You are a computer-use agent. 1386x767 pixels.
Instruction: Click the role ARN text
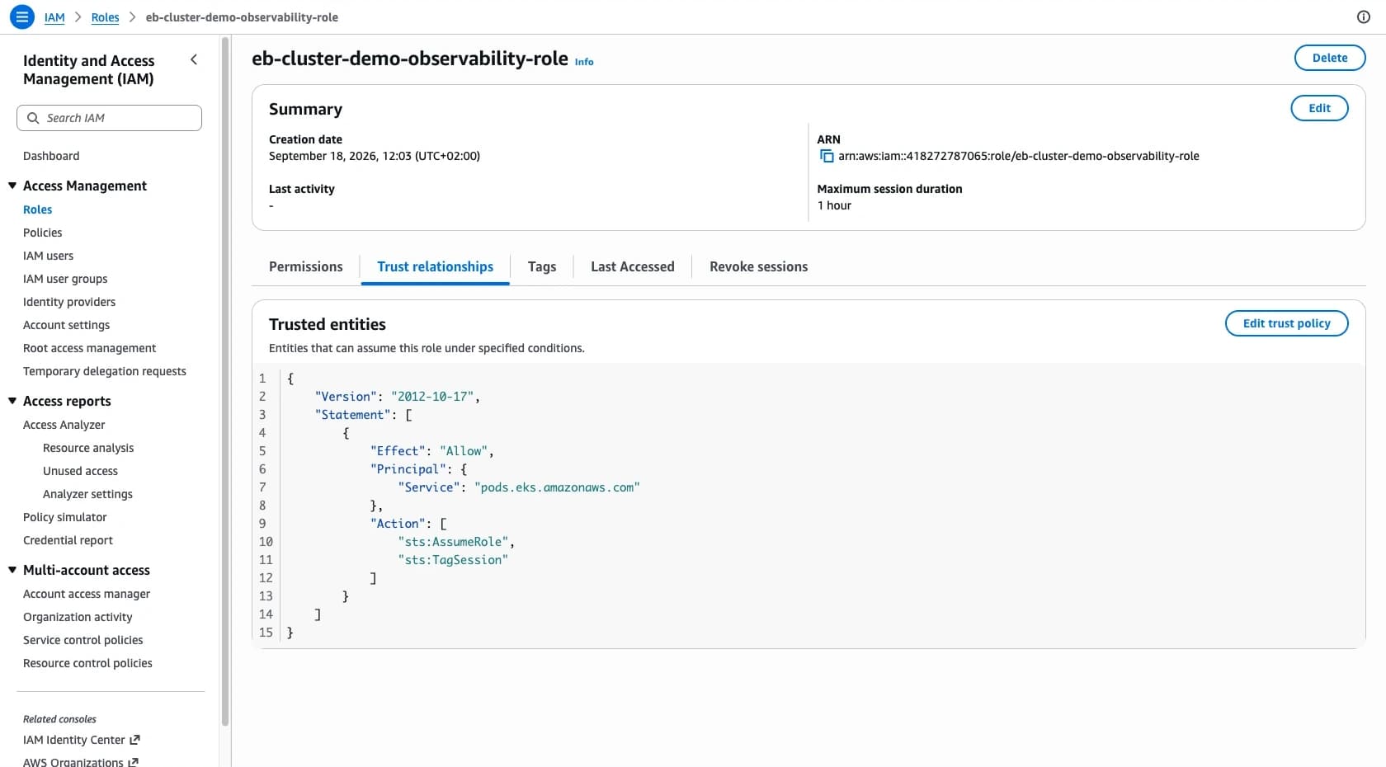coord(1019,156)
